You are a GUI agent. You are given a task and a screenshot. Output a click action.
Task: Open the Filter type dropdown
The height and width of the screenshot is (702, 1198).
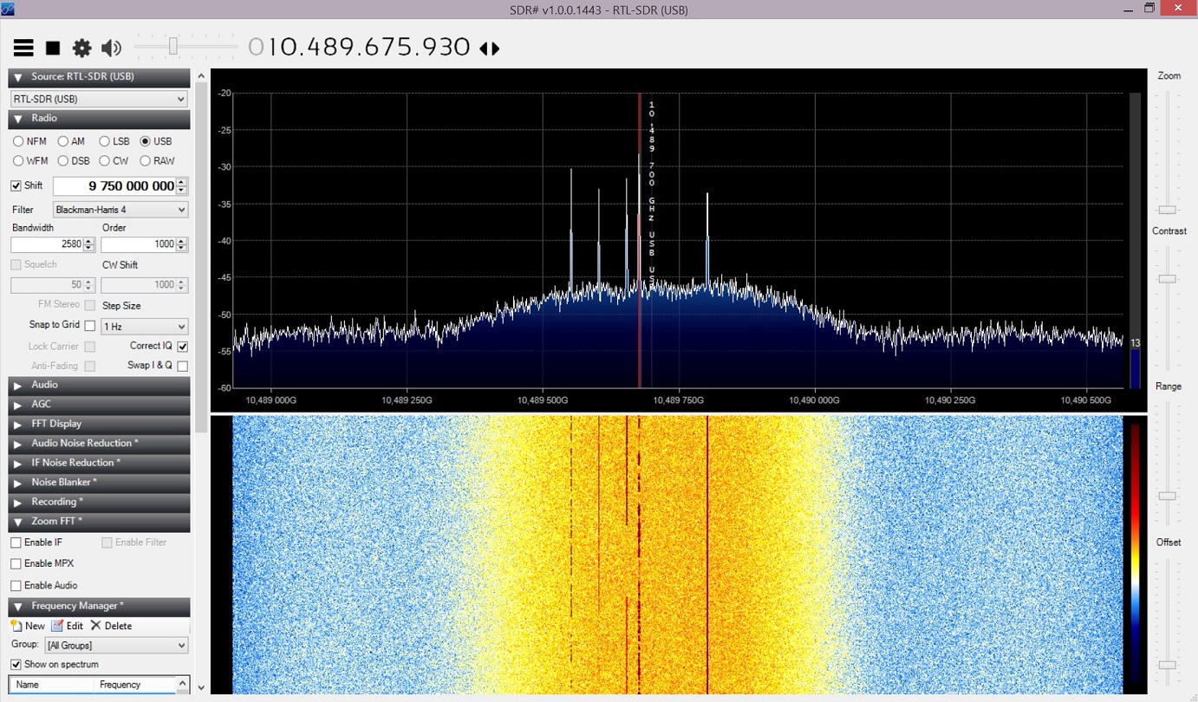120,210
